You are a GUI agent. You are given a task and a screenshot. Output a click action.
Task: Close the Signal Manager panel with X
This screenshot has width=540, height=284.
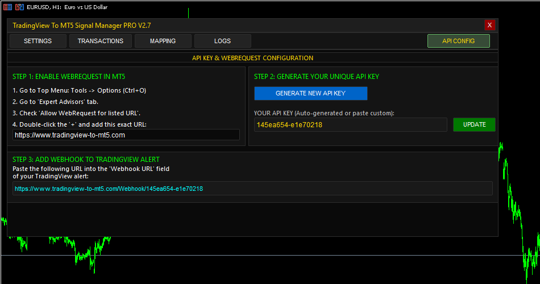[489, 25]
